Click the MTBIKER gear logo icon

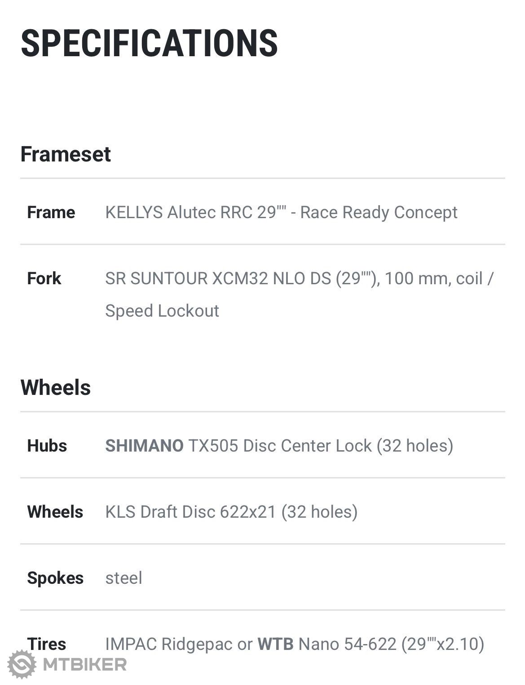[22, 664]
